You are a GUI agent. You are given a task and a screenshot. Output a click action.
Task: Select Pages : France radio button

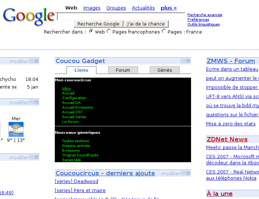[164, 31]
